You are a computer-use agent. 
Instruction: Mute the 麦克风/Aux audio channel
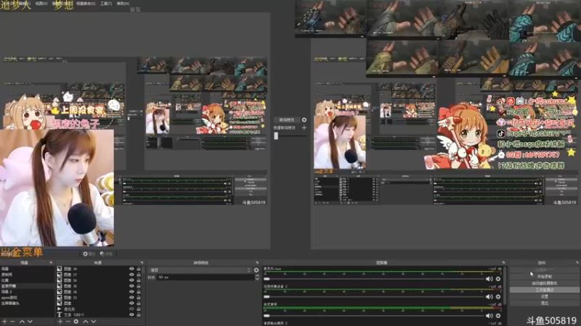(x=489, y=279)
